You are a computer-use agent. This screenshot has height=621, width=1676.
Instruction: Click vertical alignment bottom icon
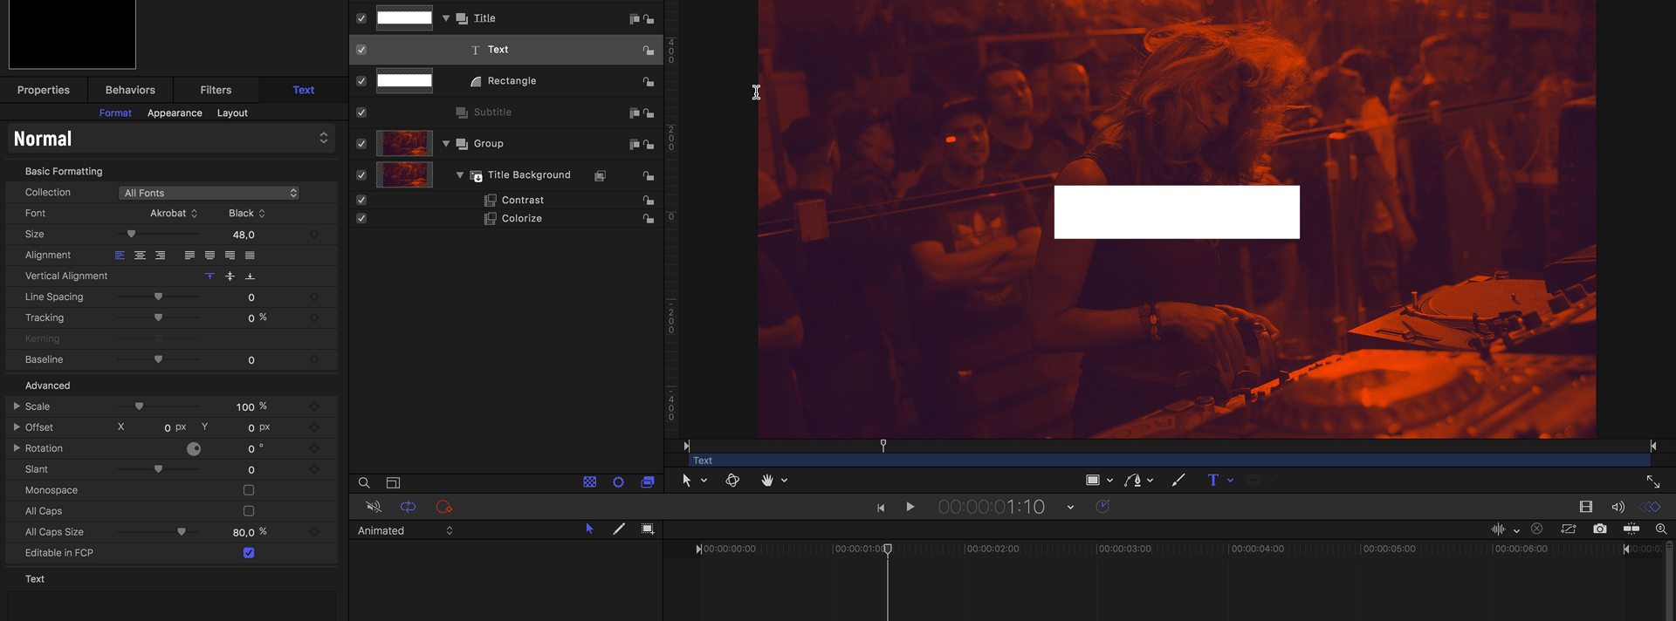pos(250,276)
